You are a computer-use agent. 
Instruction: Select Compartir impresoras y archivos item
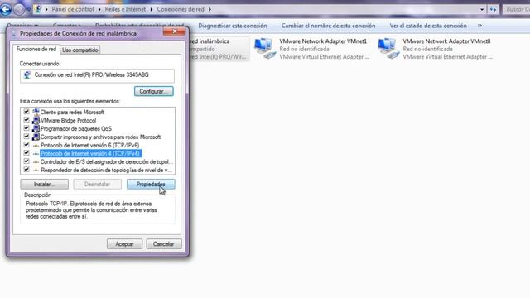[100, 137]
